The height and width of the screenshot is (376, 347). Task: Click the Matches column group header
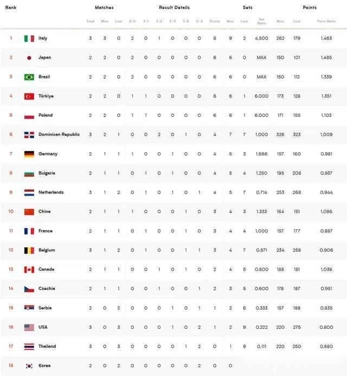point(104,8)
